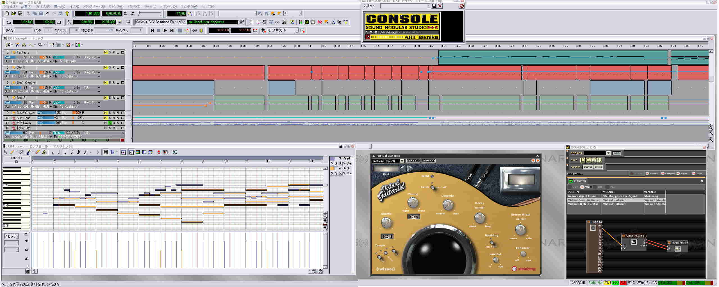This screenshot has height=287, width=719.
Task: Mute the Fantasia track
Action: point(105,52)
